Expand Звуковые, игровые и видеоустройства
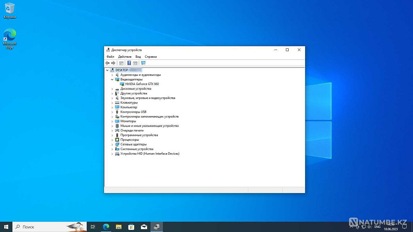413x232 pixels. (x=112, y=98)
